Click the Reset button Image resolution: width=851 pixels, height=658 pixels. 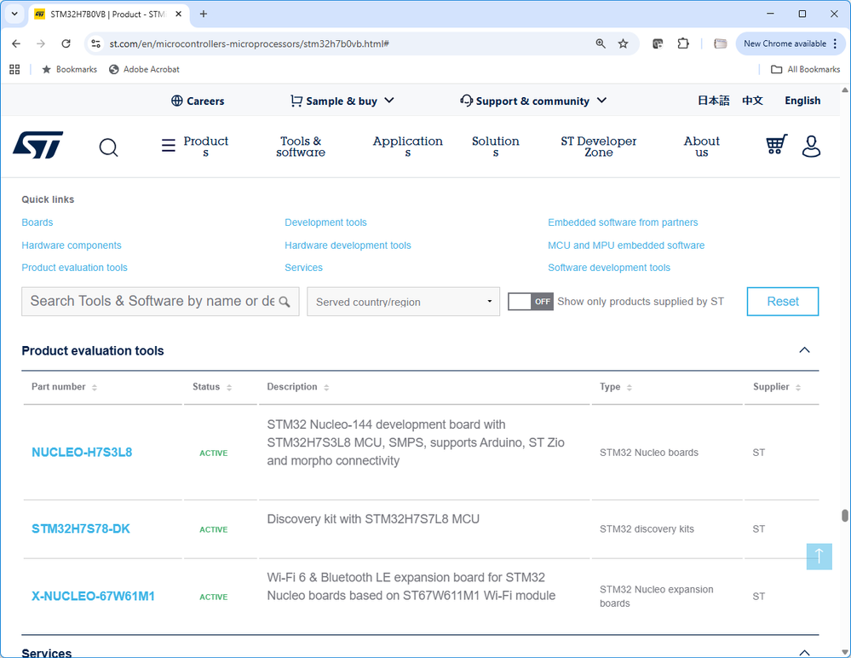(783, 302)
